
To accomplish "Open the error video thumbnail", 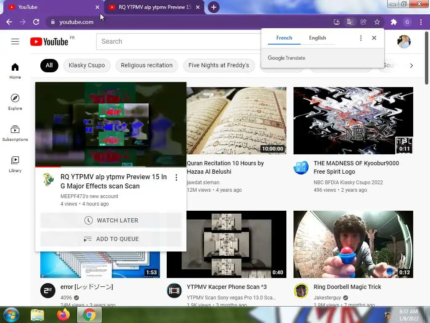I will (x=100, y=265).
